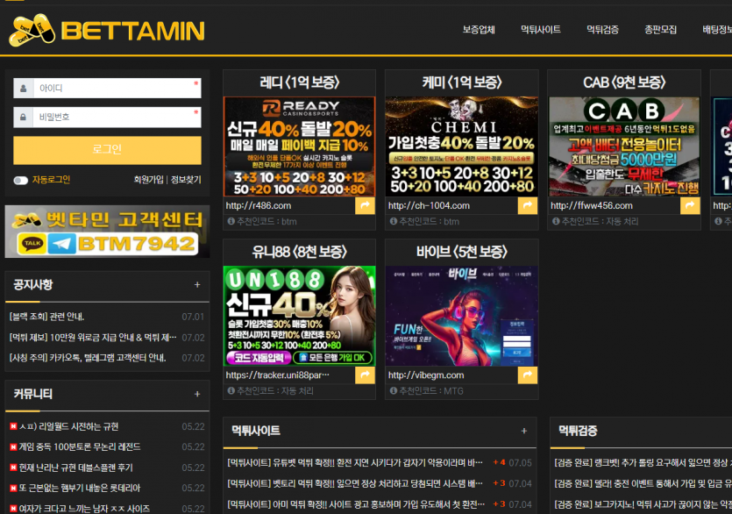The image size is (732, 514).
Task: Click the http://r486.com URL text
Action: 259,205
